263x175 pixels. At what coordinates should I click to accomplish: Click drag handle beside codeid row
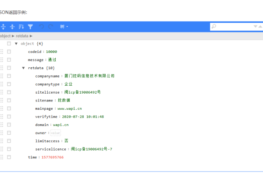point(2,52)
